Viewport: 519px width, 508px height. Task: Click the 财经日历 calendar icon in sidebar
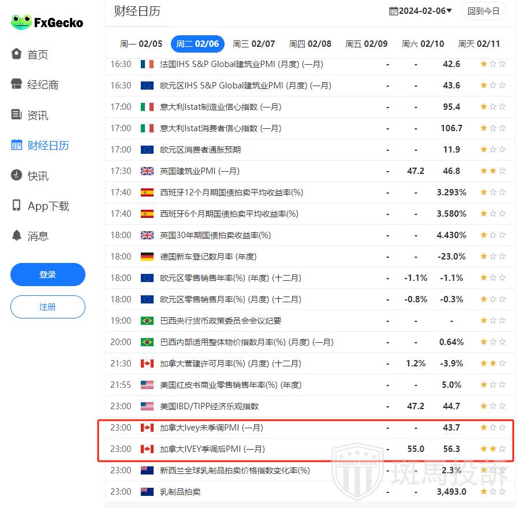pyautogui.click(x=17, y=145)
